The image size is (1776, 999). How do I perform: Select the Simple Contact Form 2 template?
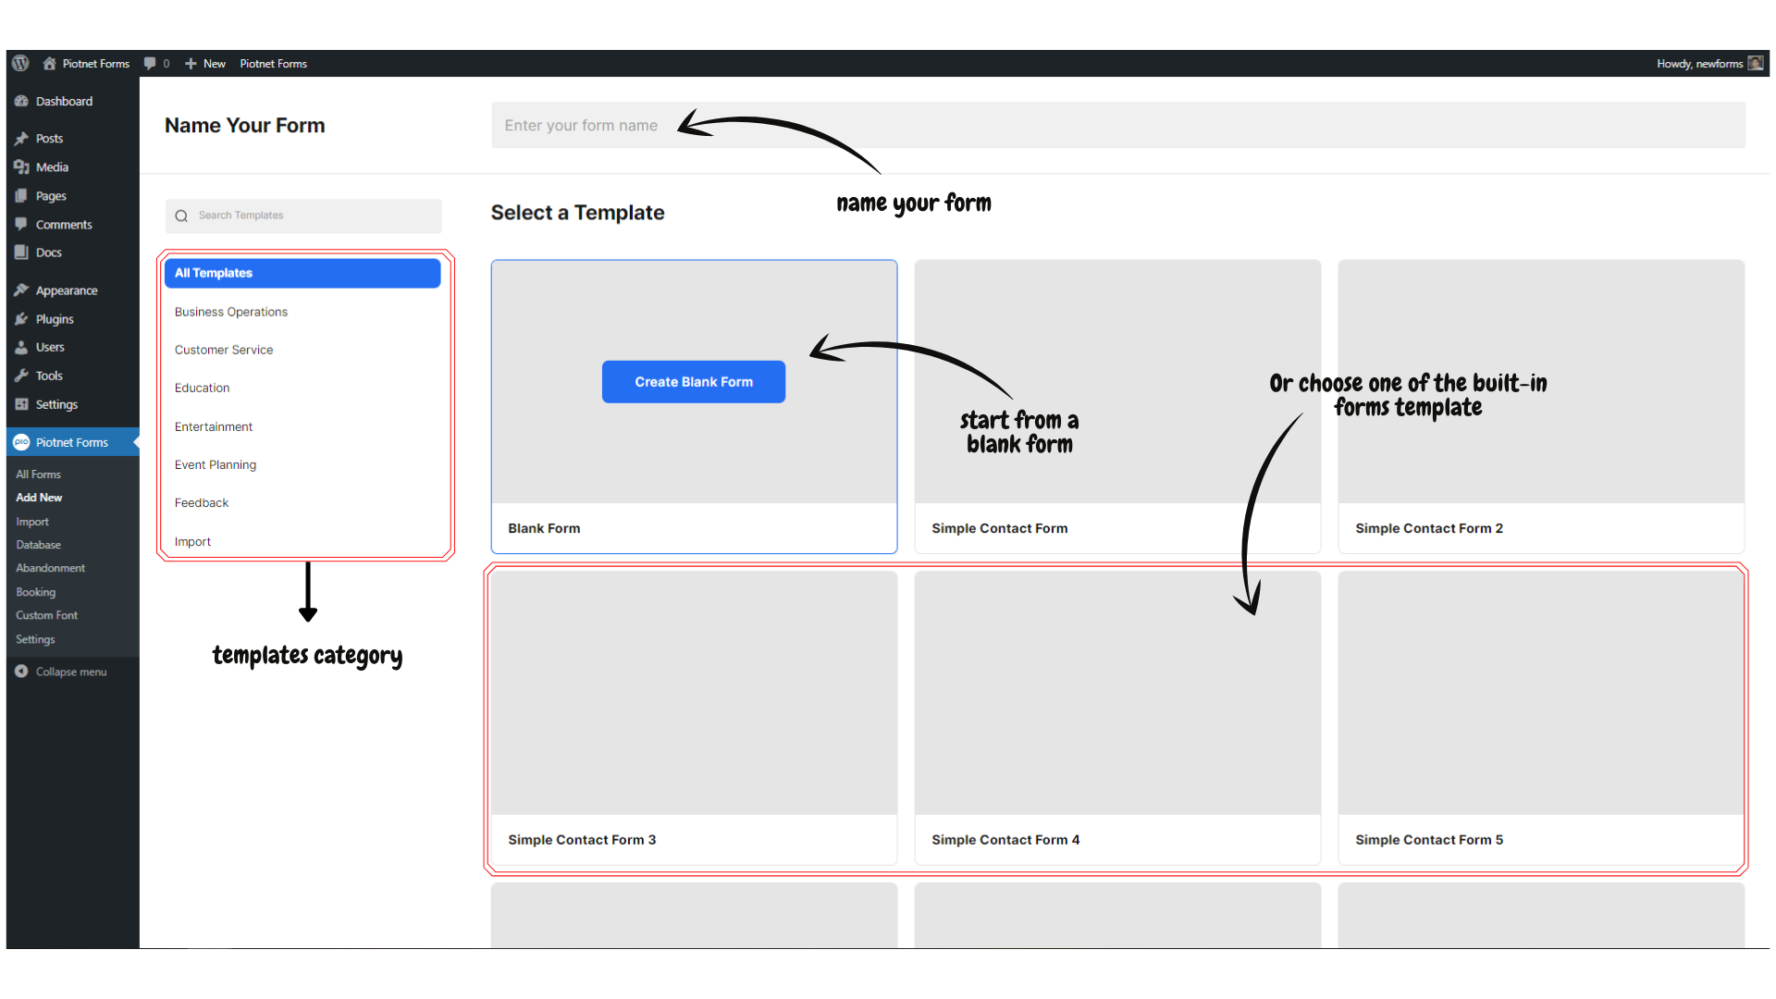[x=1541, y=407]
